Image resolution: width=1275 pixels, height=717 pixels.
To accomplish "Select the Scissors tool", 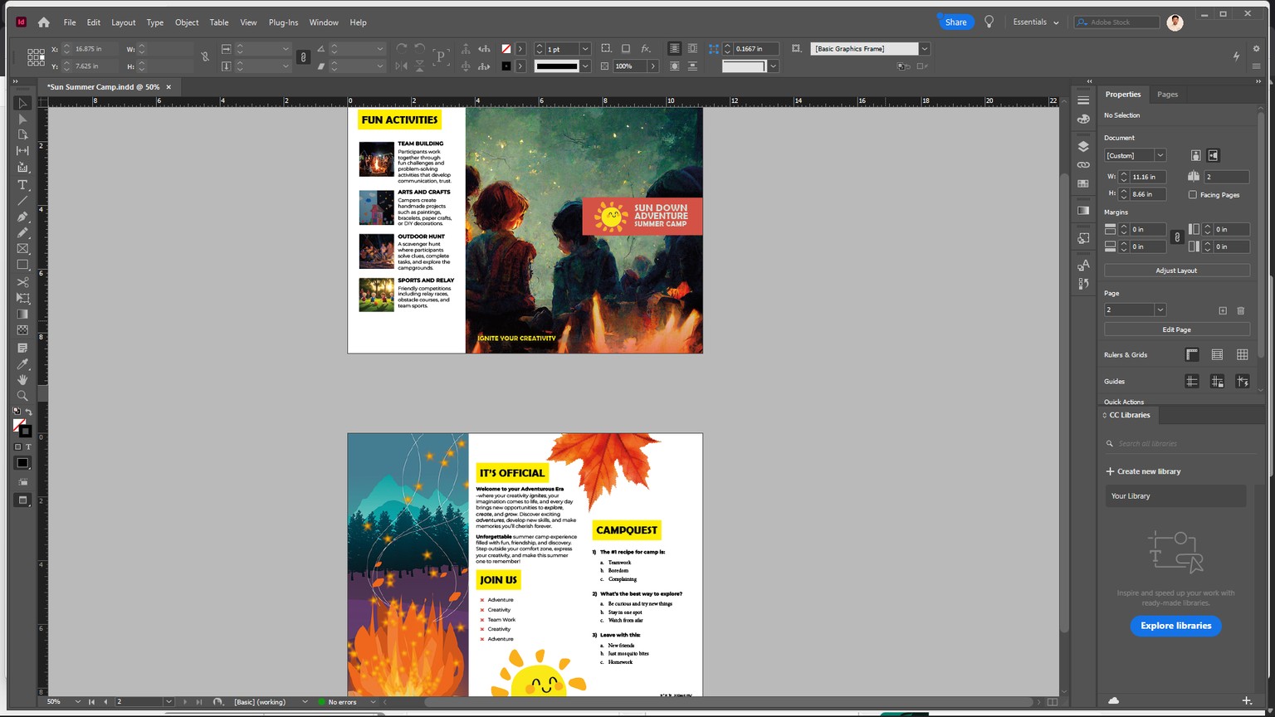I will pyautogui.click(x=22, y=282).
